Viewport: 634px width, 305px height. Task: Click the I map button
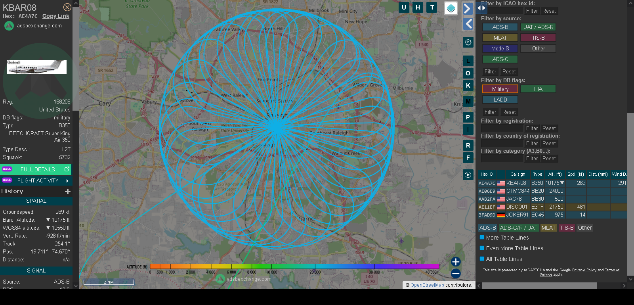pyautogui.click(x=468, y=130)
